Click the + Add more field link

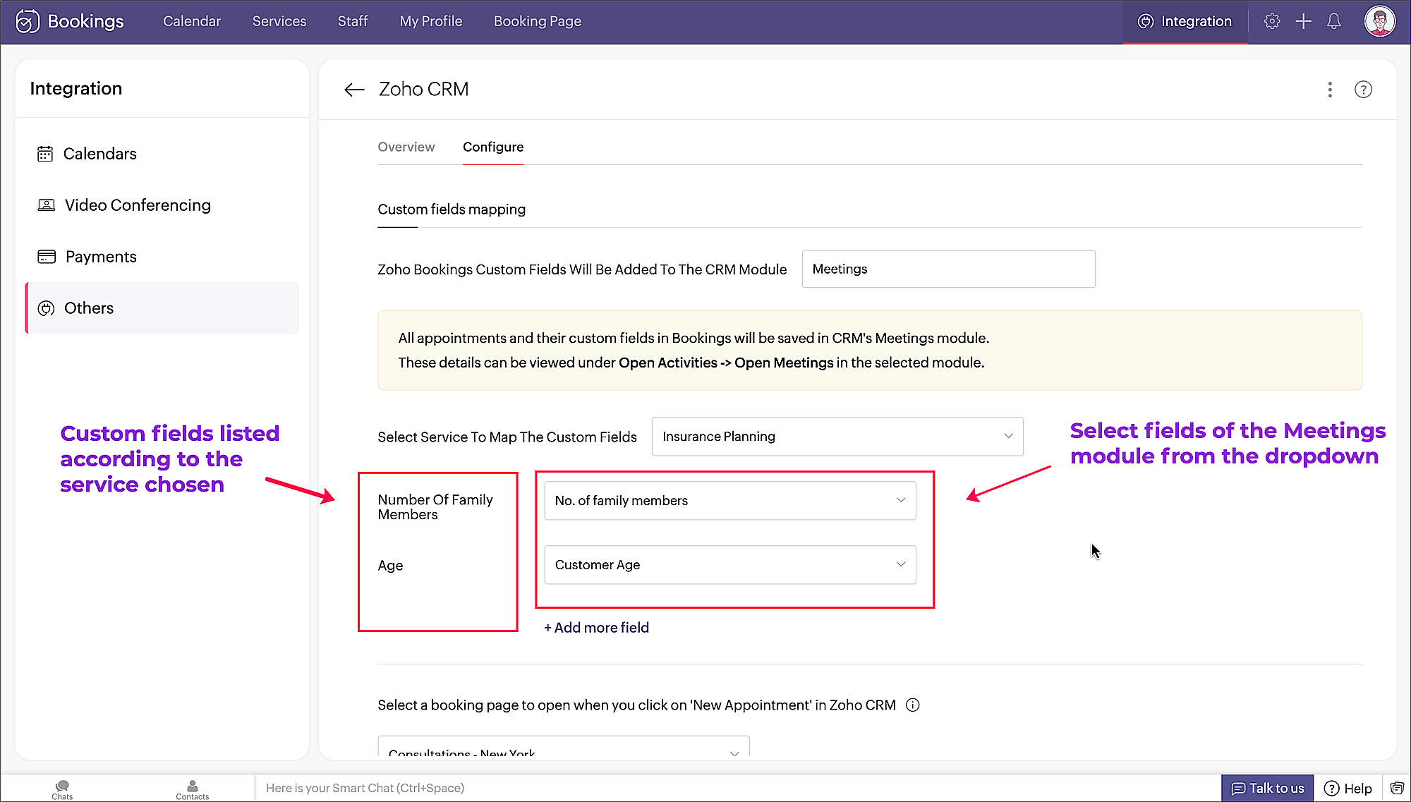(596, 628)
